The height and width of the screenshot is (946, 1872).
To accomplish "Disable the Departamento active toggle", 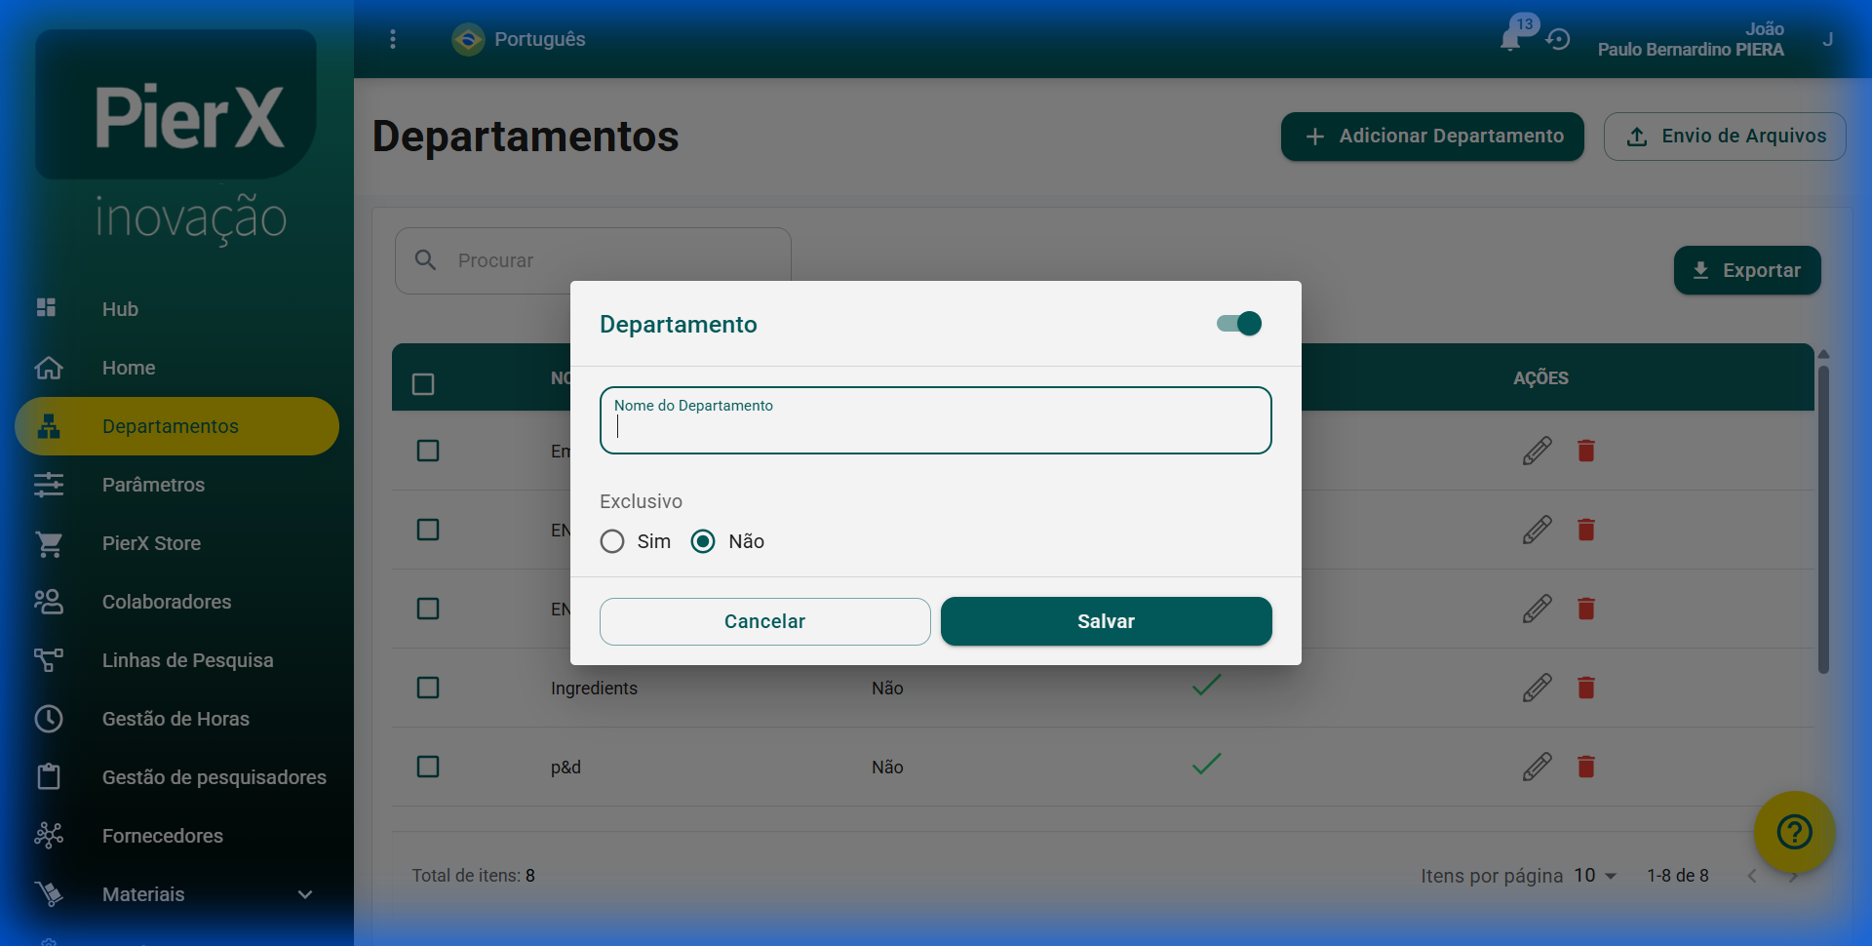I will (1238, 323).
